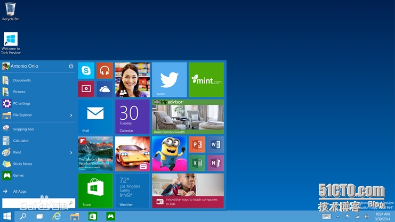Open PC settings

click(38, 103)
